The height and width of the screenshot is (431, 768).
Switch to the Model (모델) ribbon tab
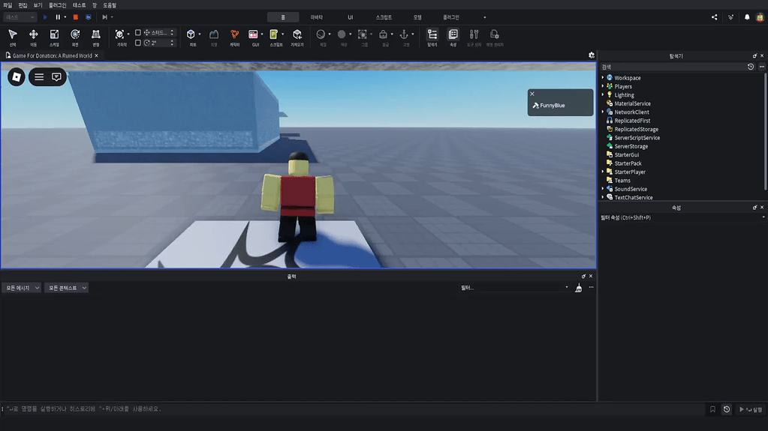click(417, 17)
